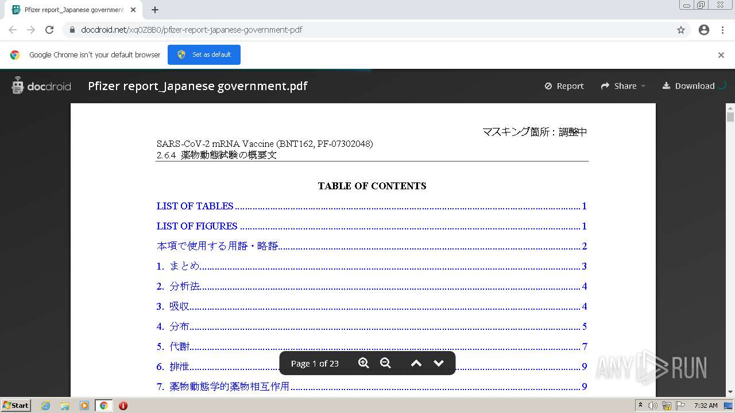Screen dimensions: 735x413
Task: Jump to section 1. まとめ
Action: point(372,266)
